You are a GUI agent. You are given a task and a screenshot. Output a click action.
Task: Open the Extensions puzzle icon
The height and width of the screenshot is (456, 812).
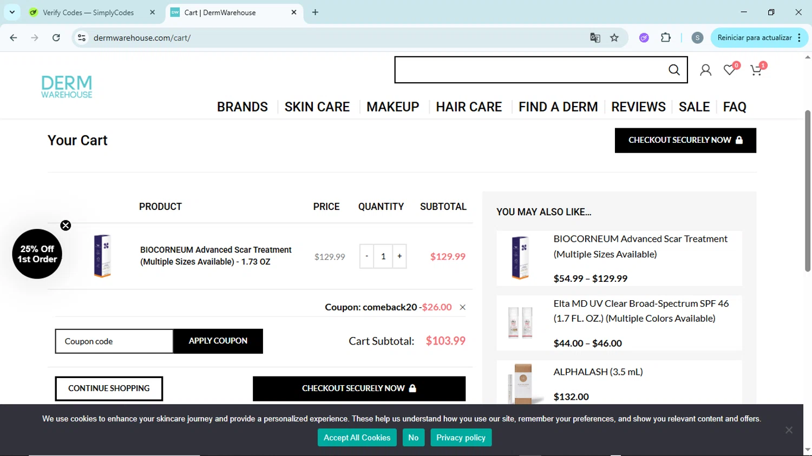pyautogui.click(x=666, y=38)
